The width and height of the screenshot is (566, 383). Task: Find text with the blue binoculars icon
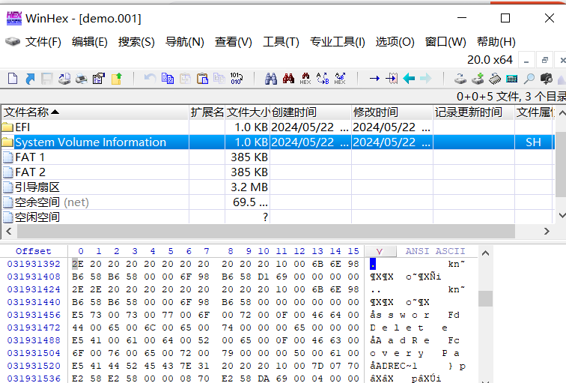click(x=271, y=79)
